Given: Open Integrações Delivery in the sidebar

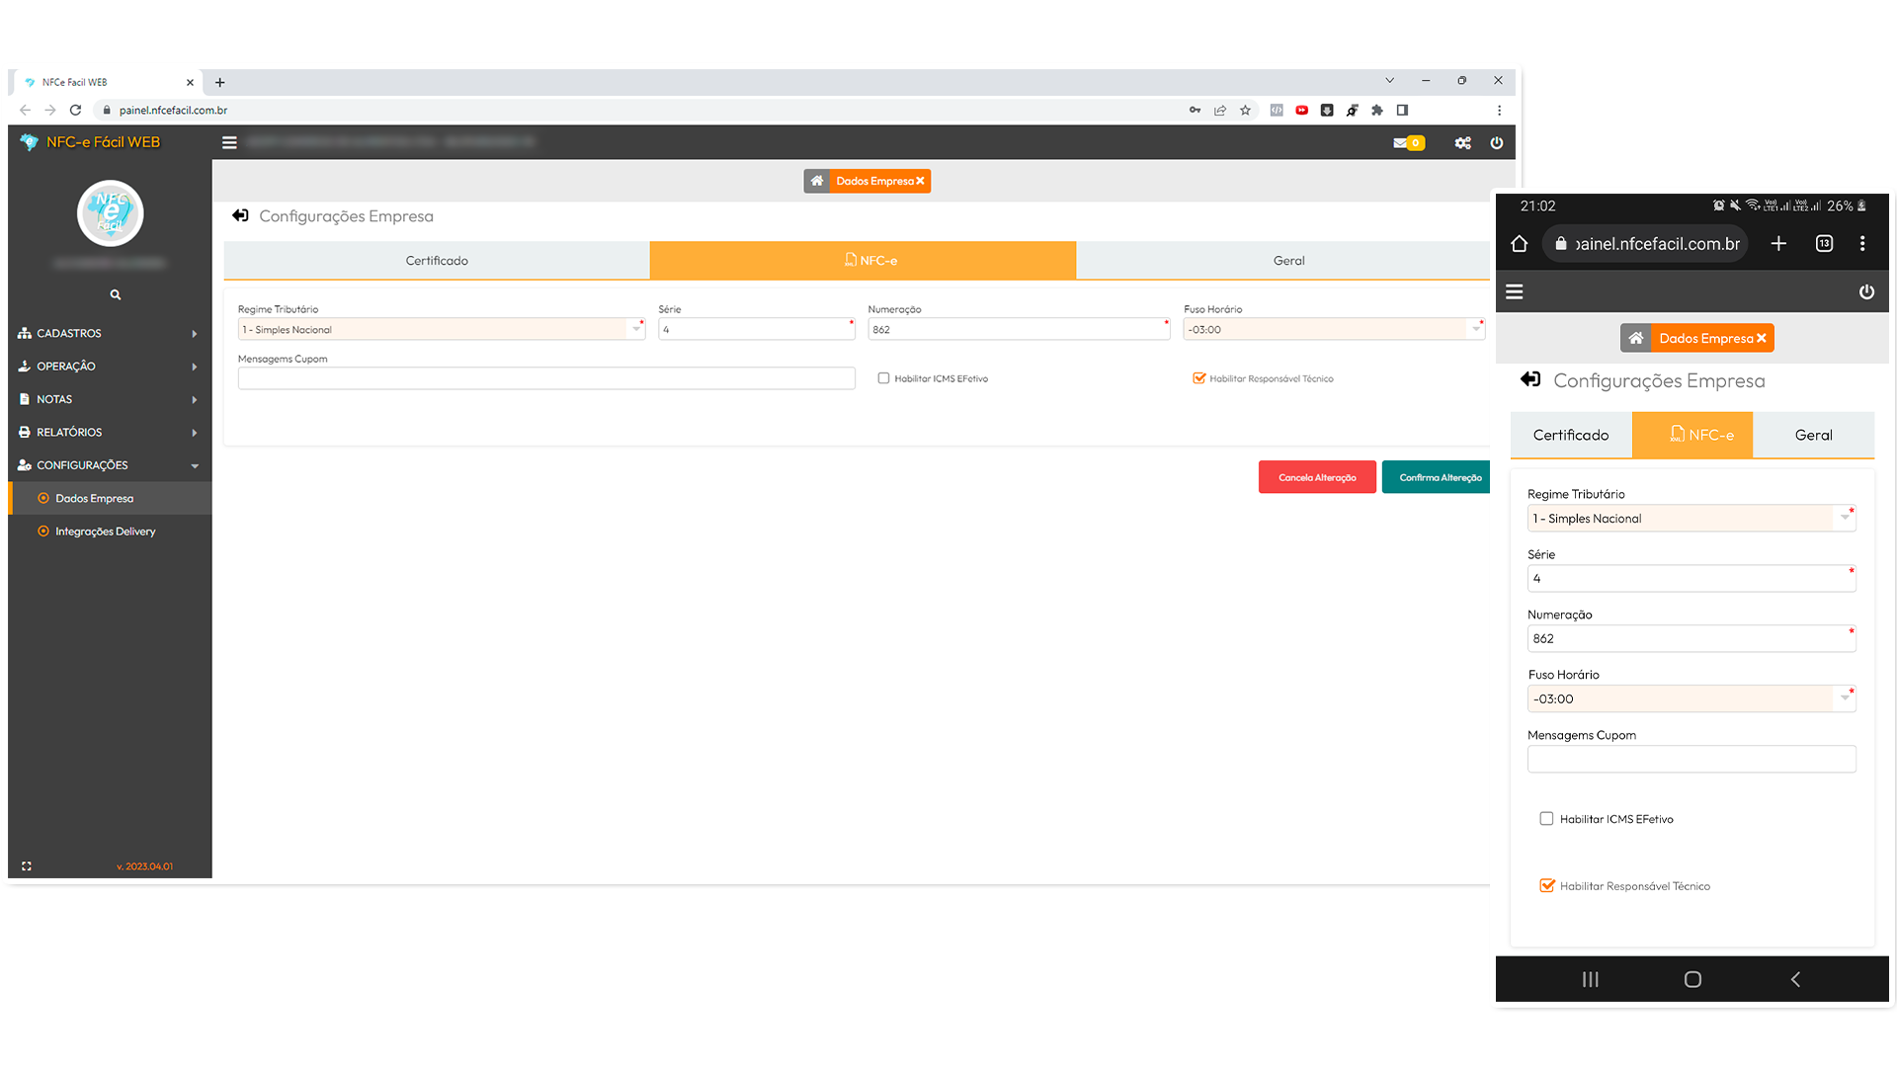Looking at the screenshot, I should click(x=110, y=532).
